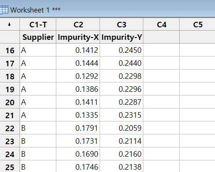Select row header 18
Screen dimensions: 215x172
click(x=10, y=76)
